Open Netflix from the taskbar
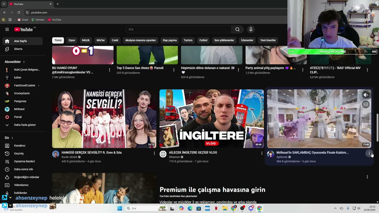 pyautogui.click(x=216, y=208)
